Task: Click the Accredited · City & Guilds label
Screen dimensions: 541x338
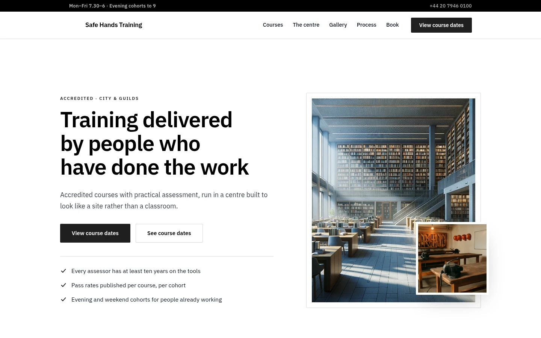Action: 100,98
